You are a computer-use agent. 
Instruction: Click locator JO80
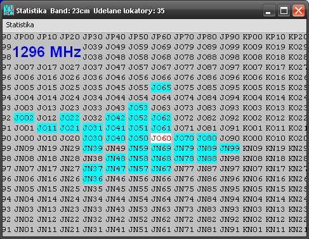207,138
